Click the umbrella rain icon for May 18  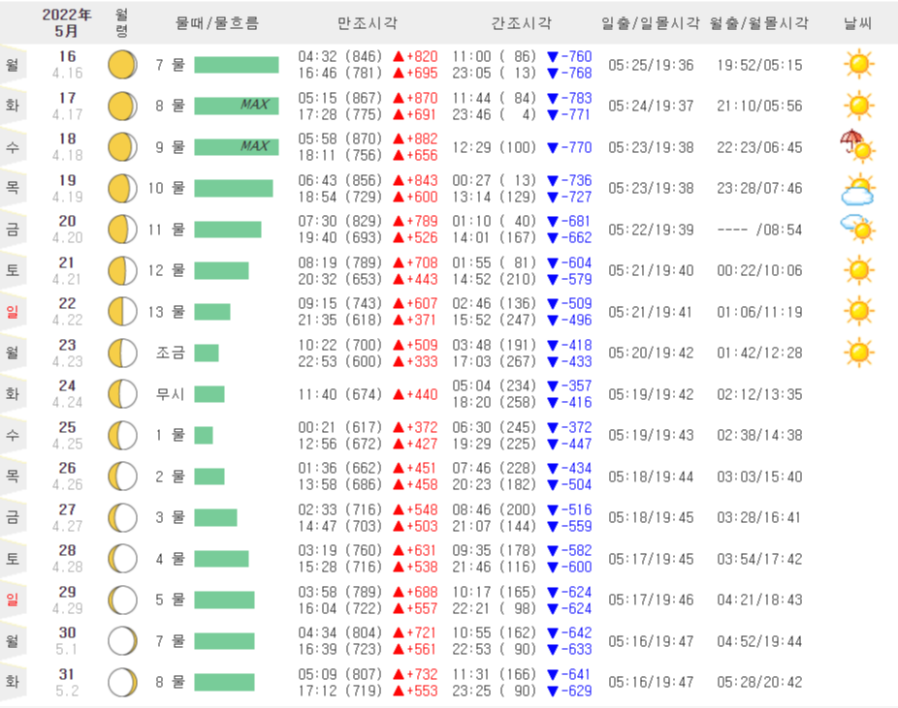click(x=857, y=146)
